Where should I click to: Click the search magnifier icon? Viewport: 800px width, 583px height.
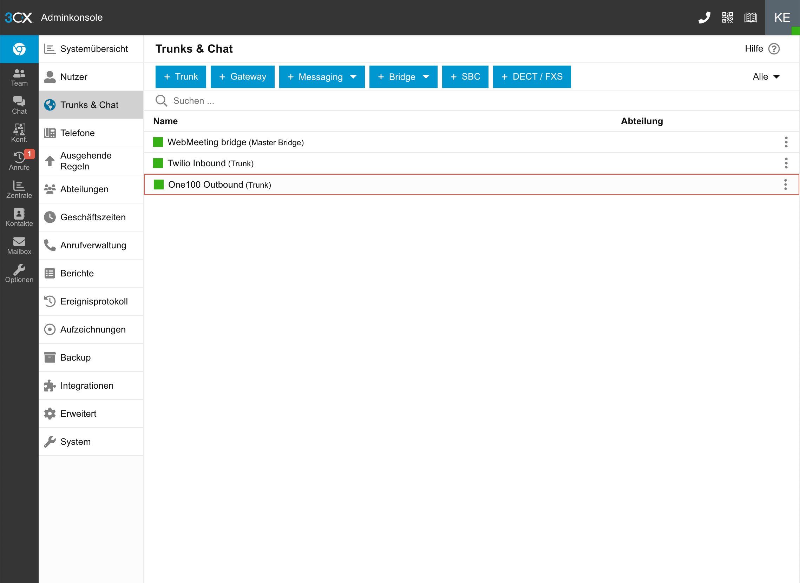pos(161,101)
